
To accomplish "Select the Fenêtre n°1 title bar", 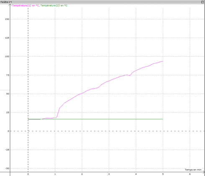I will (x=102, y=2).
